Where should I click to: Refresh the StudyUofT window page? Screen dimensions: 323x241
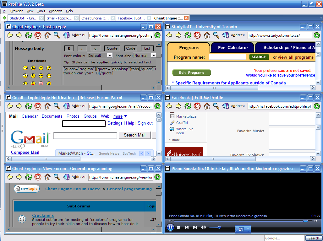click(x=188, y=35)
